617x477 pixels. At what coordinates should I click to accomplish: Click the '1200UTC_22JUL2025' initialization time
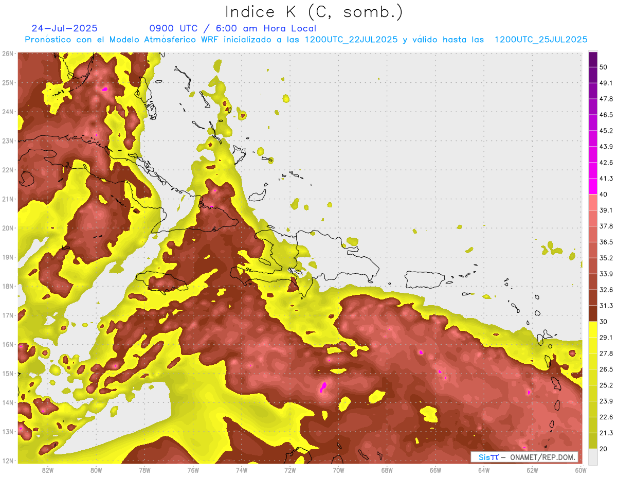tap(351, 40)
